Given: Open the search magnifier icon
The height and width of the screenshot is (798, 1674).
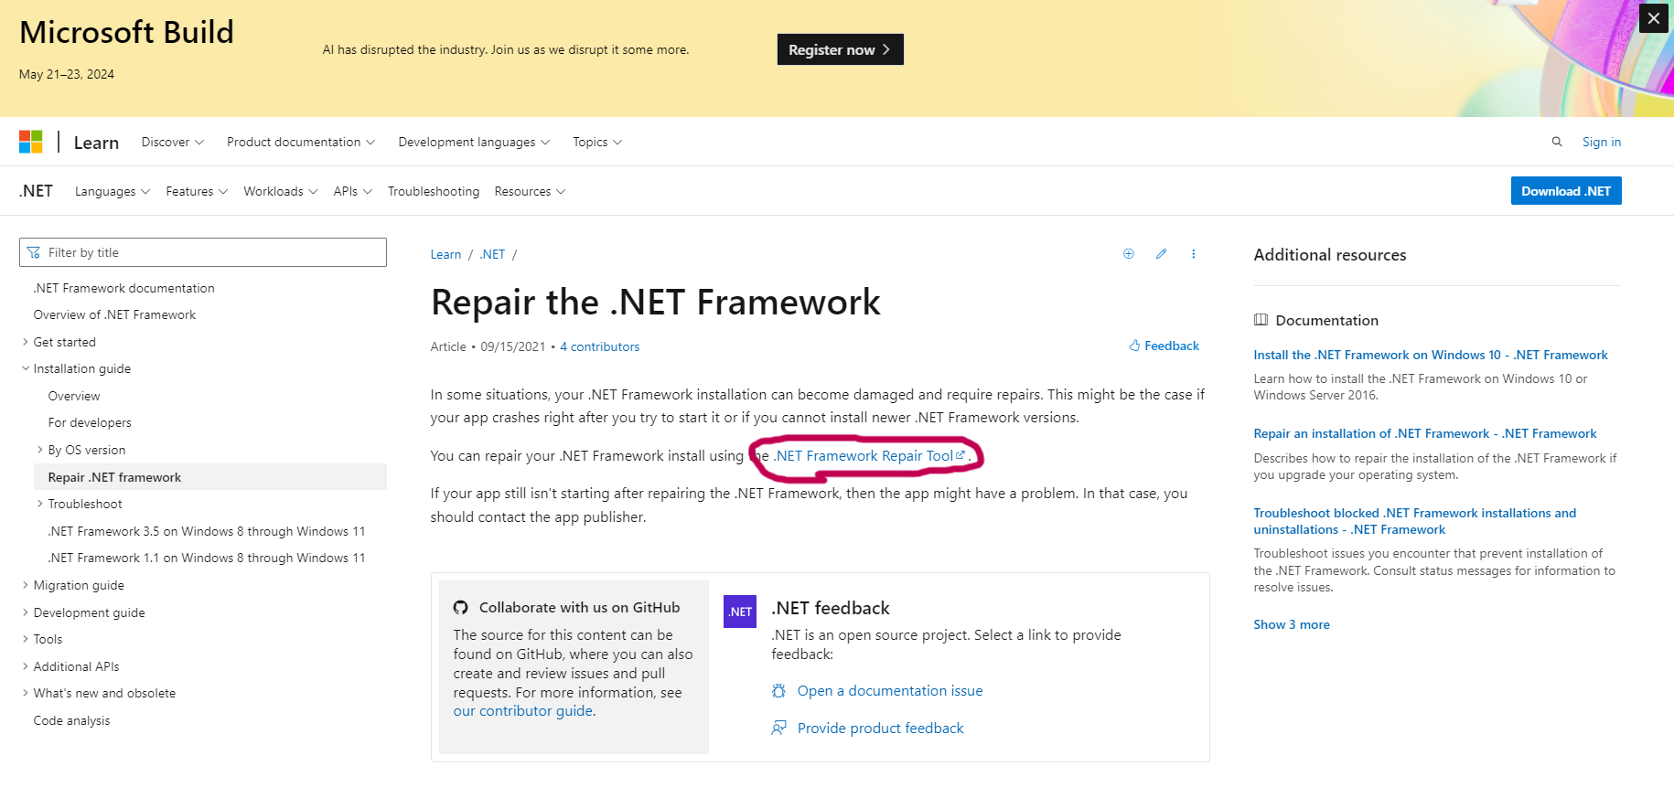Looking at the screenshot, I should (x=1556, y=142).
